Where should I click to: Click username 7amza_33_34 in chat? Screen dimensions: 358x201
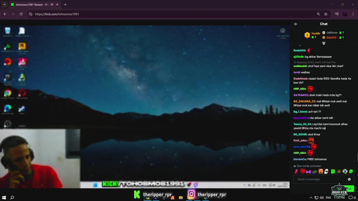click(x=302, y=124)
